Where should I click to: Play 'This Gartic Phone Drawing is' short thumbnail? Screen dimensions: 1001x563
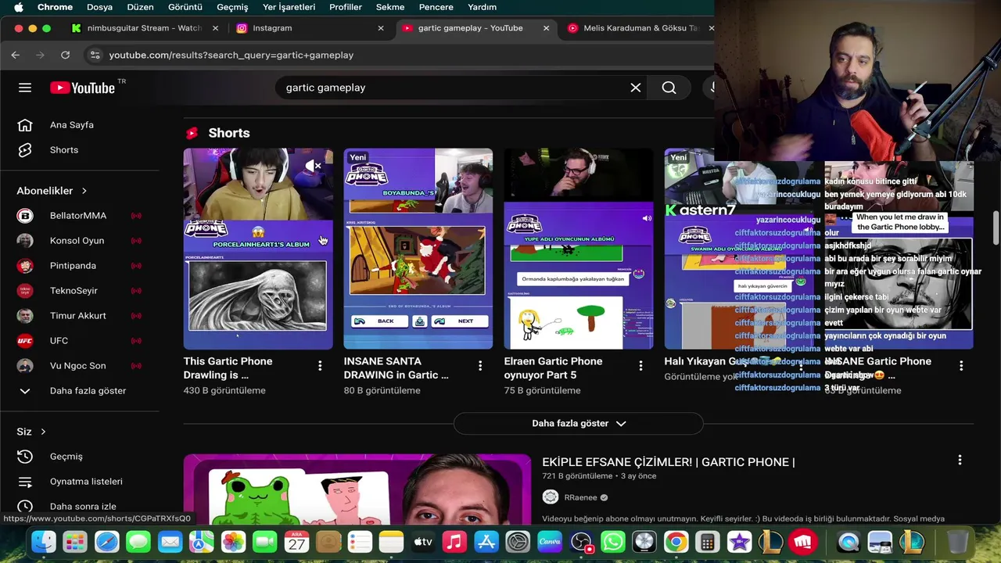258,249
